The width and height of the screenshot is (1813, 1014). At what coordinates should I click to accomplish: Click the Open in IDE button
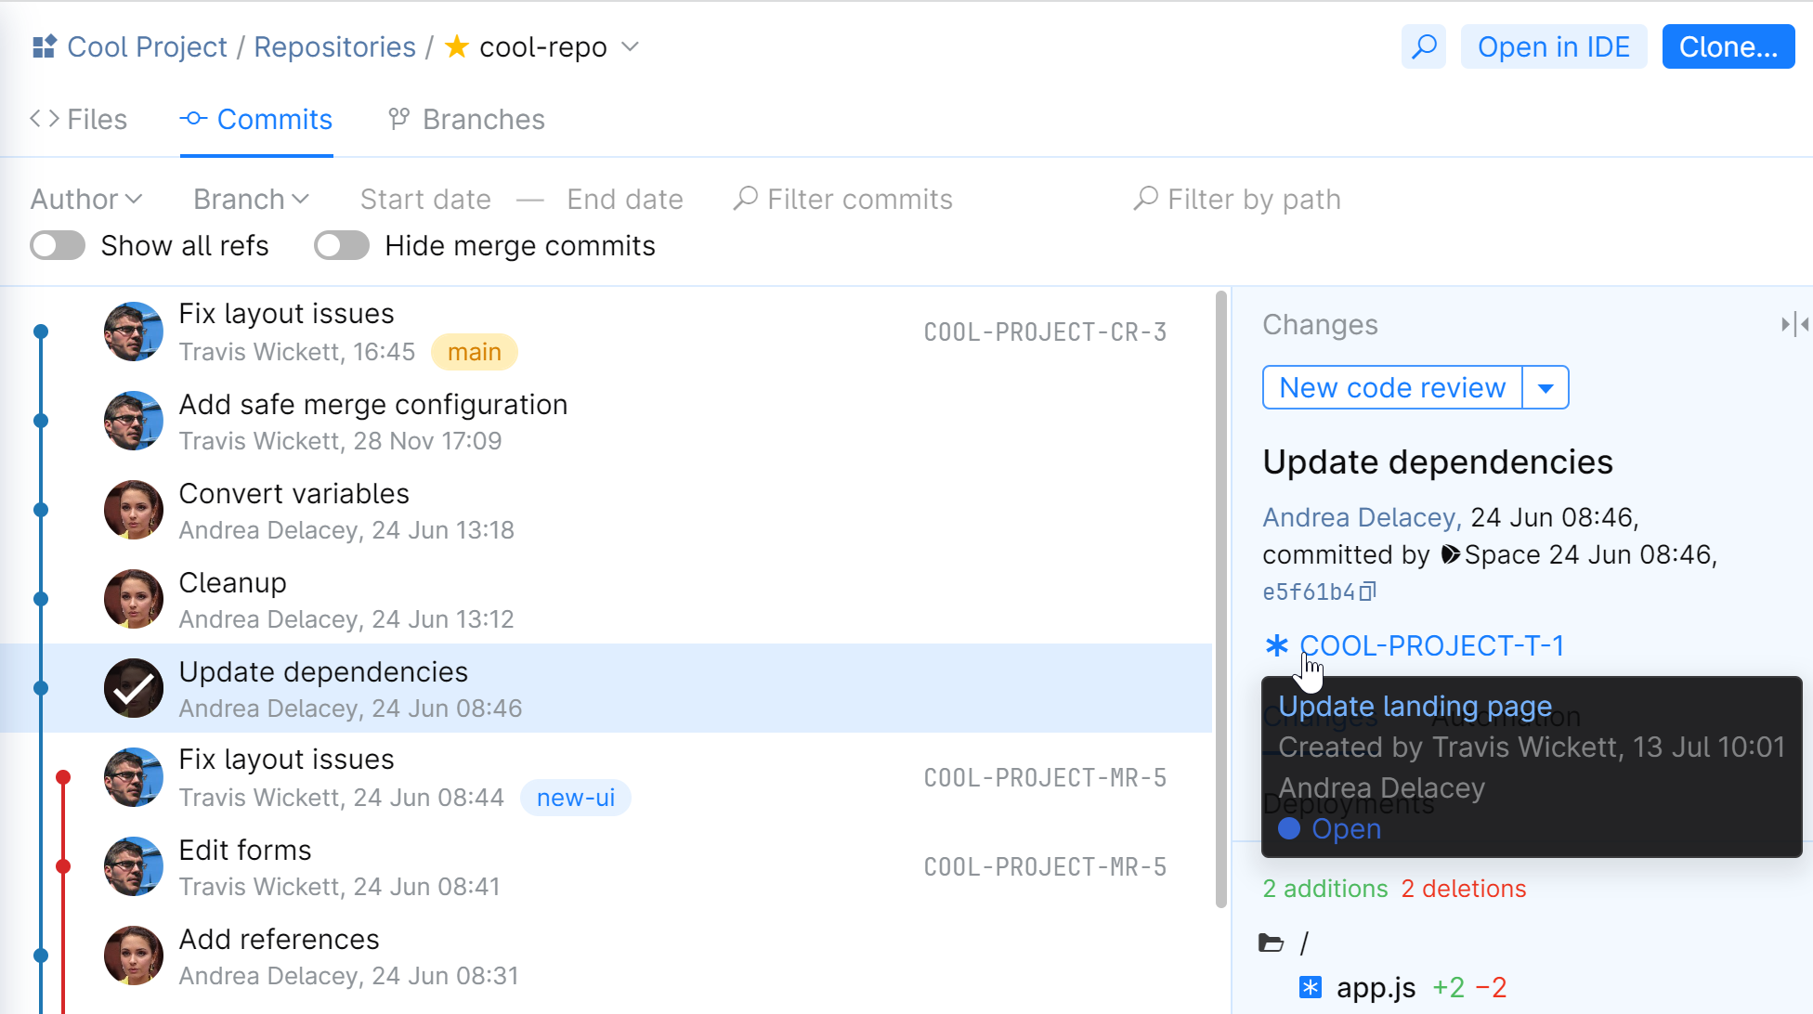coord(1553,46)
